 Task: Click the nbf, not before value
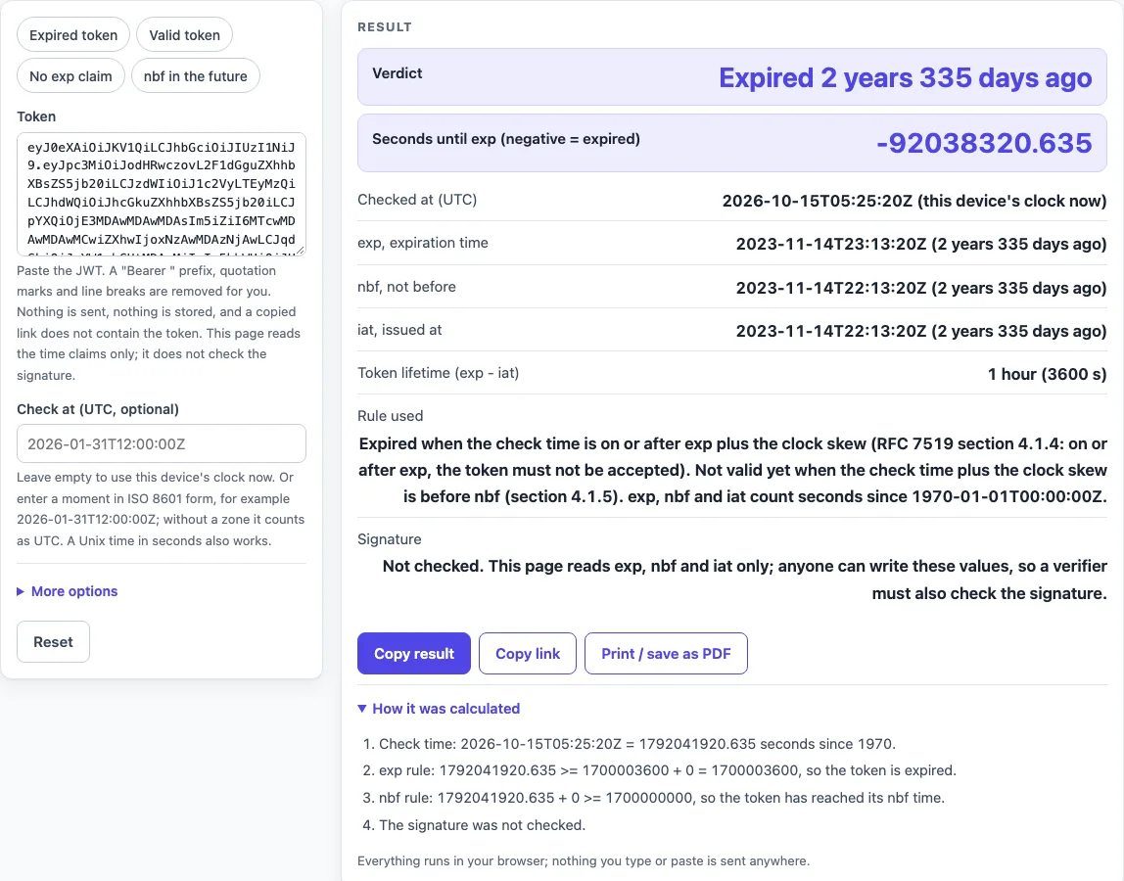pos(921,288)
